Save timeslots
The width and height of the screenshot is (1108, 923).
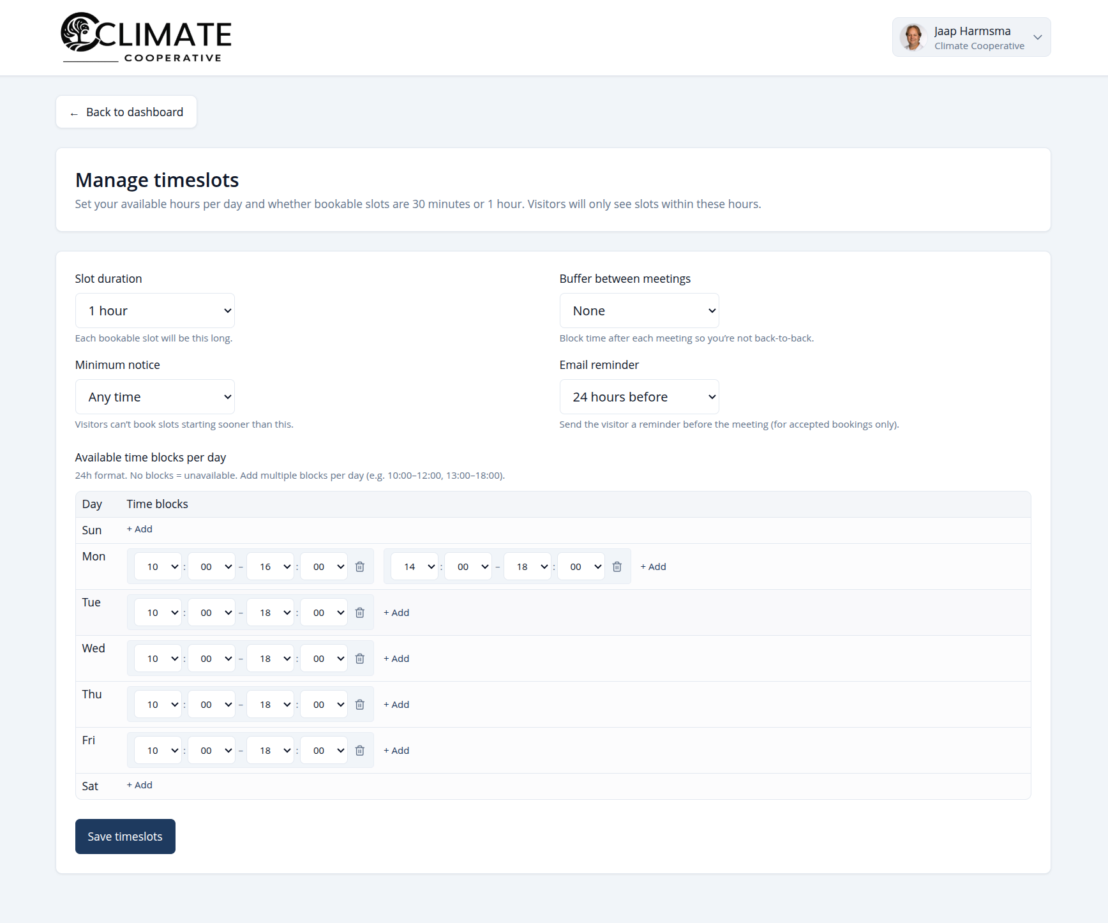[x=125, y=837]
